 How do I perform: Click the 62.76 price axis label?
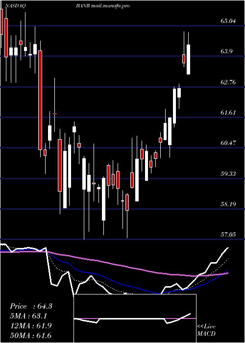228,82
